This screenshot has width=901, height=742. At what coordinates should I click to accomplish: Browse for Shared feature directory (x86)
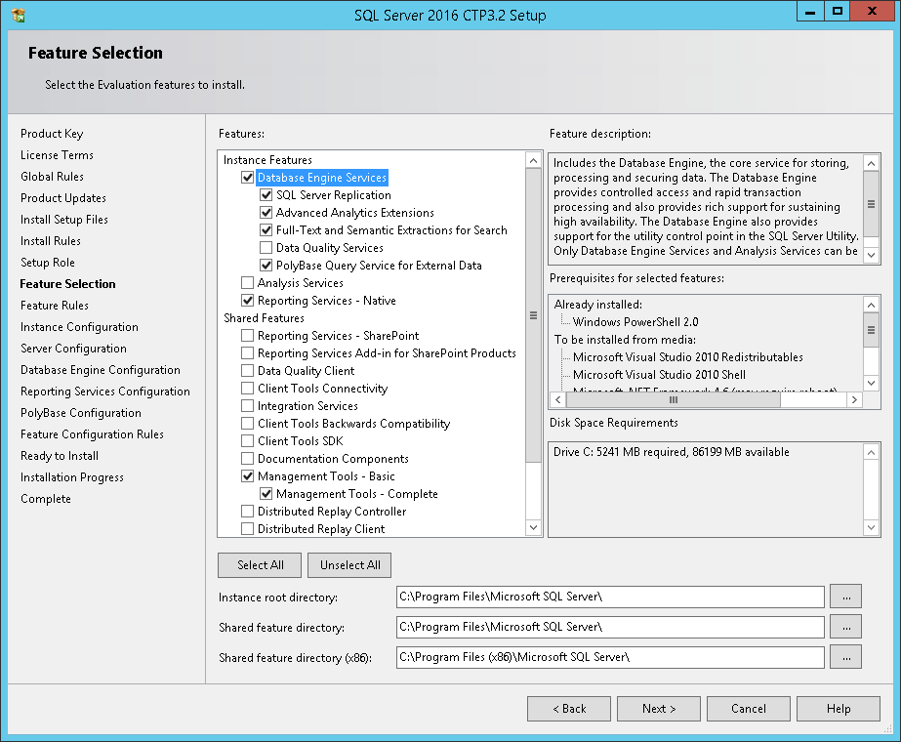pos(845,657)
